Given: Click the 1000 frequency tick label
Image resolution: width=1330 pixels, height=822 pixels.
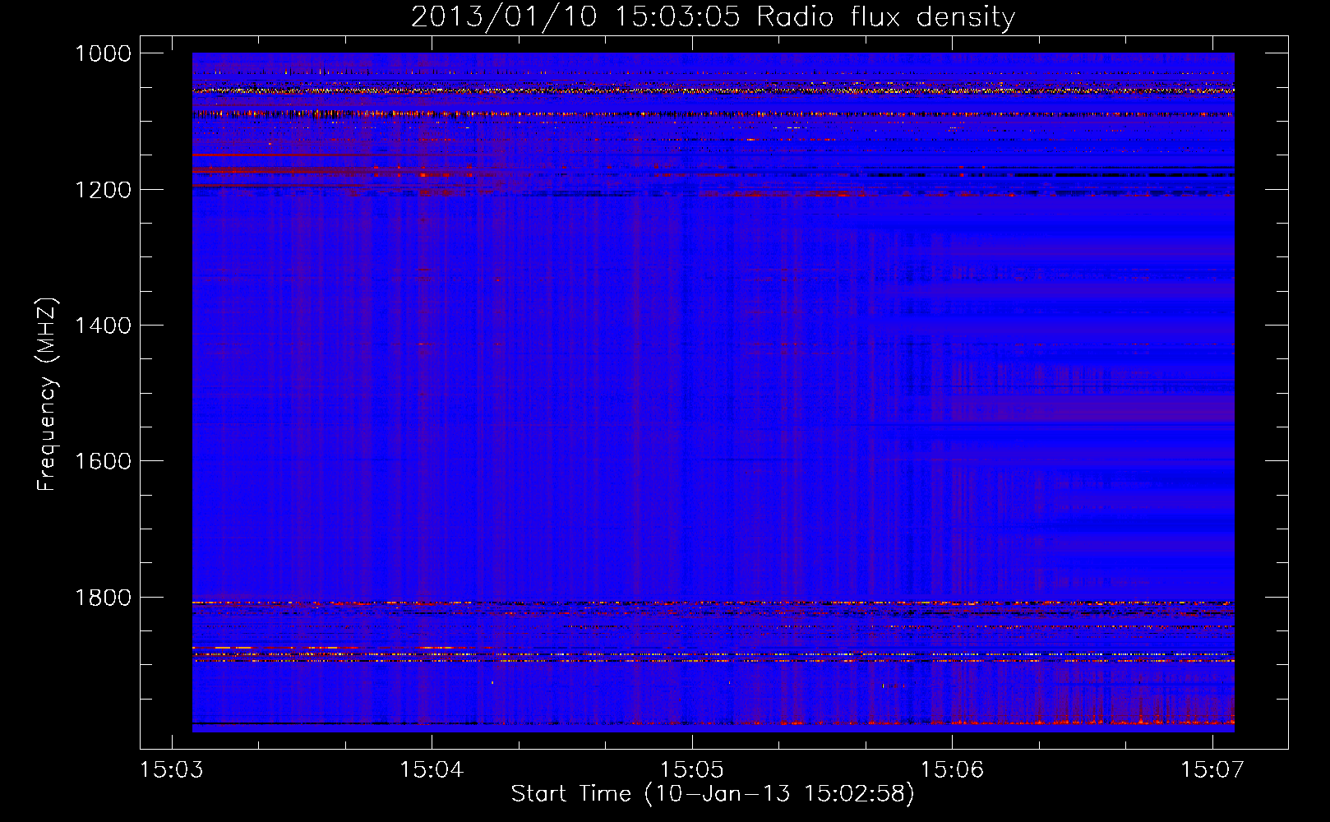Looking at the screenshot, I should [103, 53].
